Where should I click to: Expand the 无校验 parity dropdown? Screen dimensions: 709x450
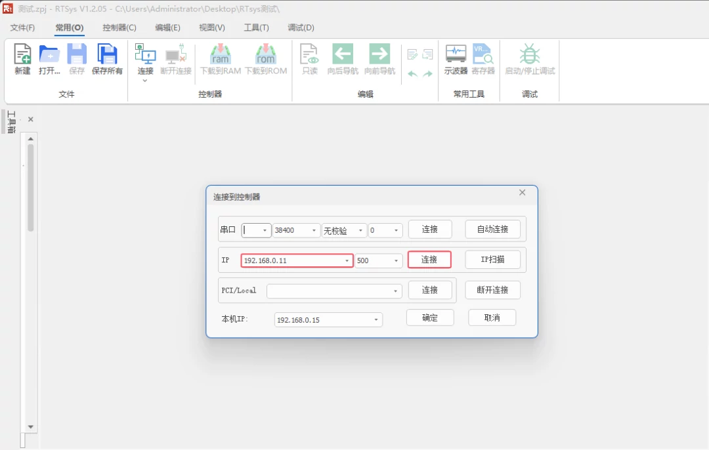coord(360,230)
